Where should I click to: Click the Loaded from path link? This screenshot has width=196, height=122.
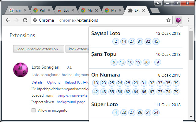72,95
